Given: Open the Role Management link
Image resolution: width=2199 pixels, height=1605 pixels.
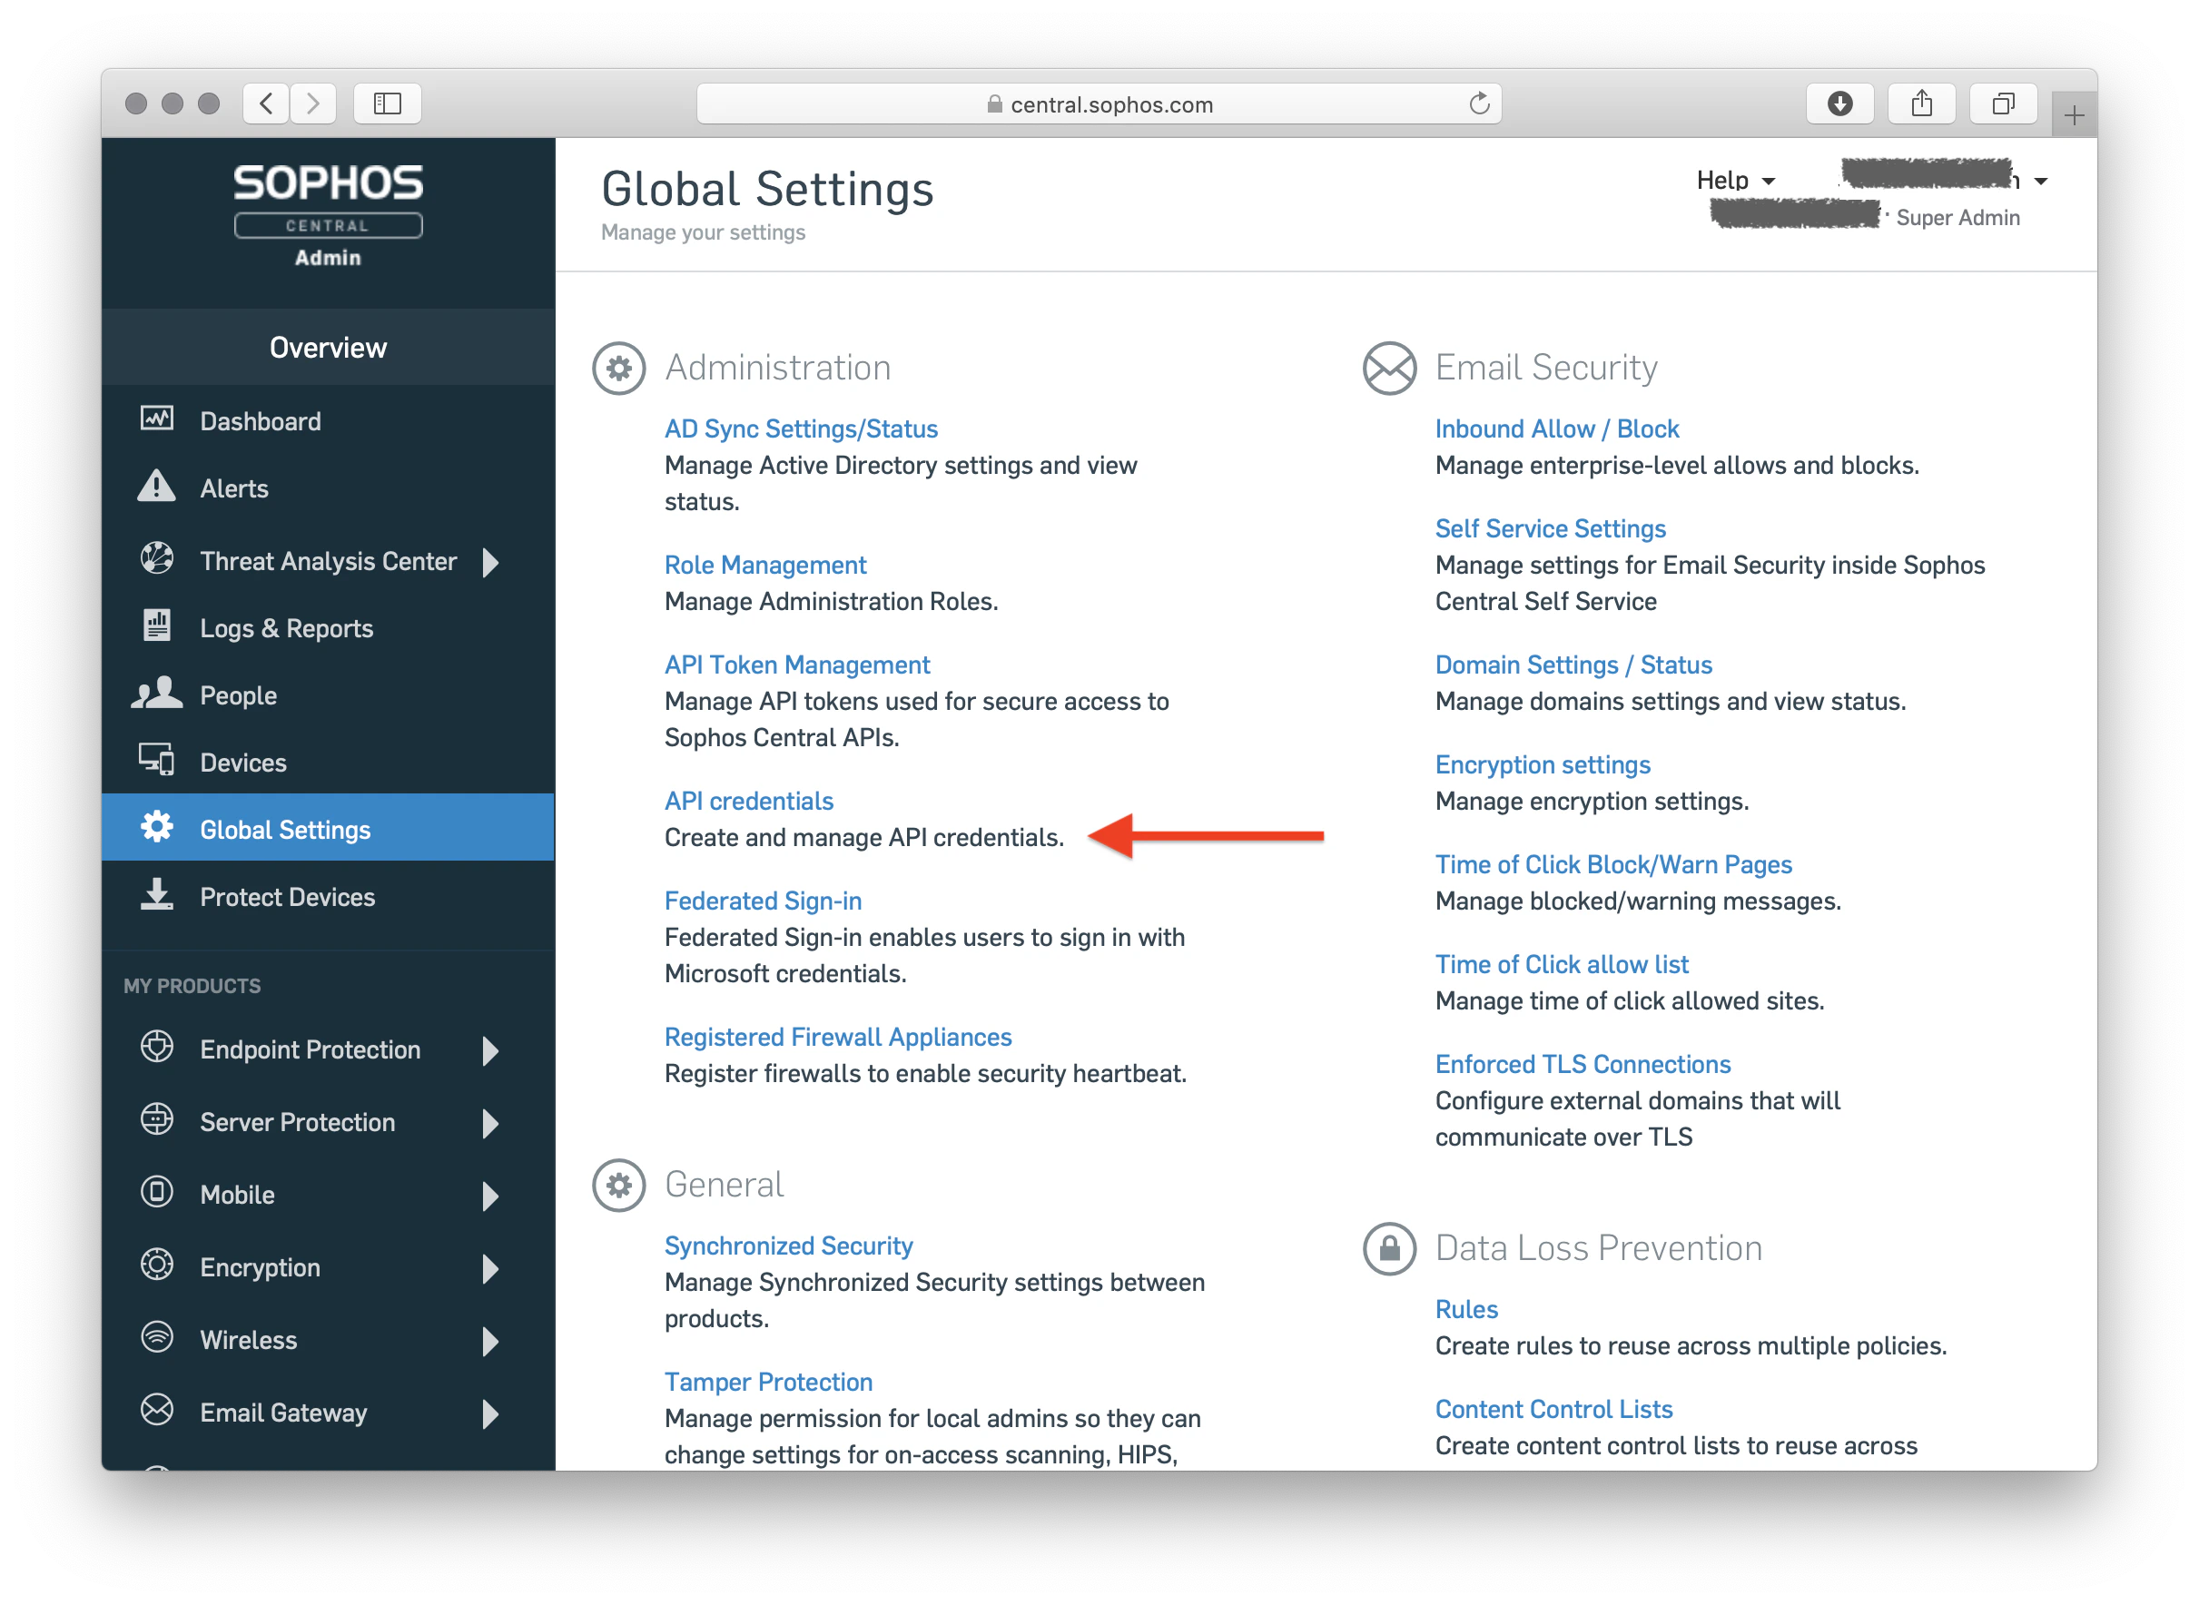Looking at the screenshot, I should pyautogui.click(x=764, y=565).
